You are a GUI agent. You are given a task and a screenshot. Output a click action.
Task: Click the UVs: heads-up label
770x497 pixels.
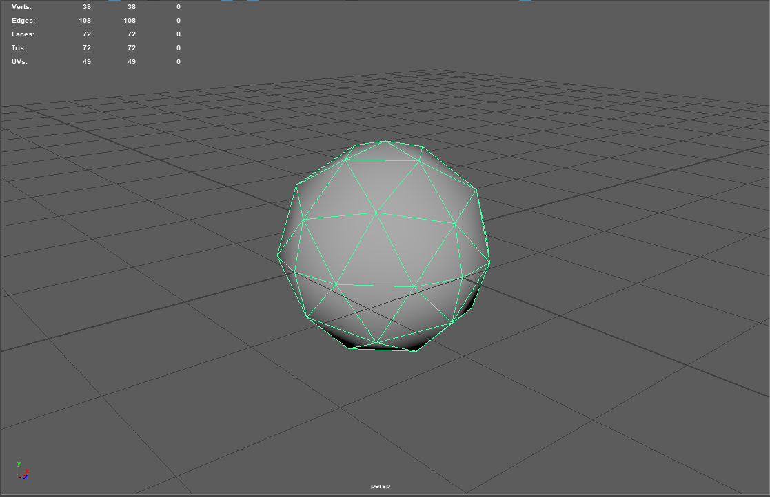point(19,62)
